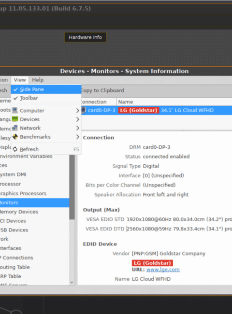The width and height of the screenshot is (232, 314).
Task: Toggle the Toolbar checkmark option
Action: [x=46, y=98]
